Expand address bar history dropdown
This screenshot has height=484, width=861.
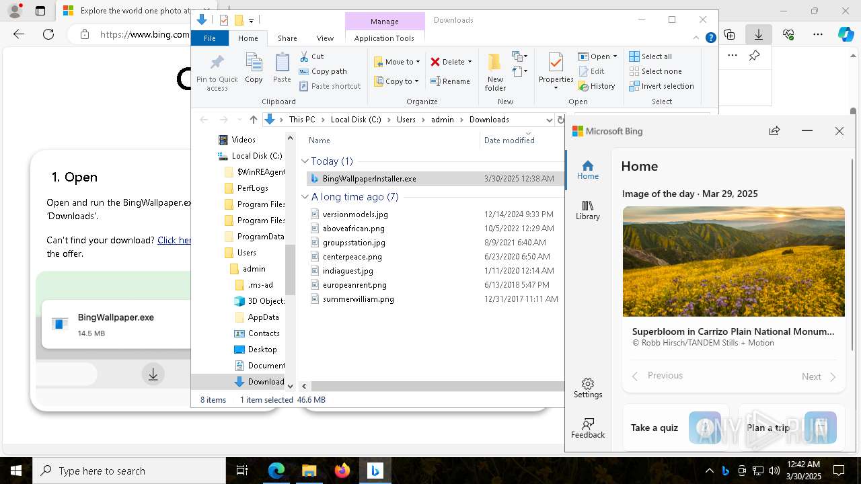(x=549, y=120)
